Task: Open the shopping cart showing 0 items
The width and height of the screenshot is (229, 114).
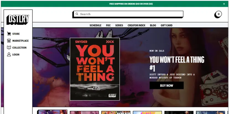Action: coord(218,14)
